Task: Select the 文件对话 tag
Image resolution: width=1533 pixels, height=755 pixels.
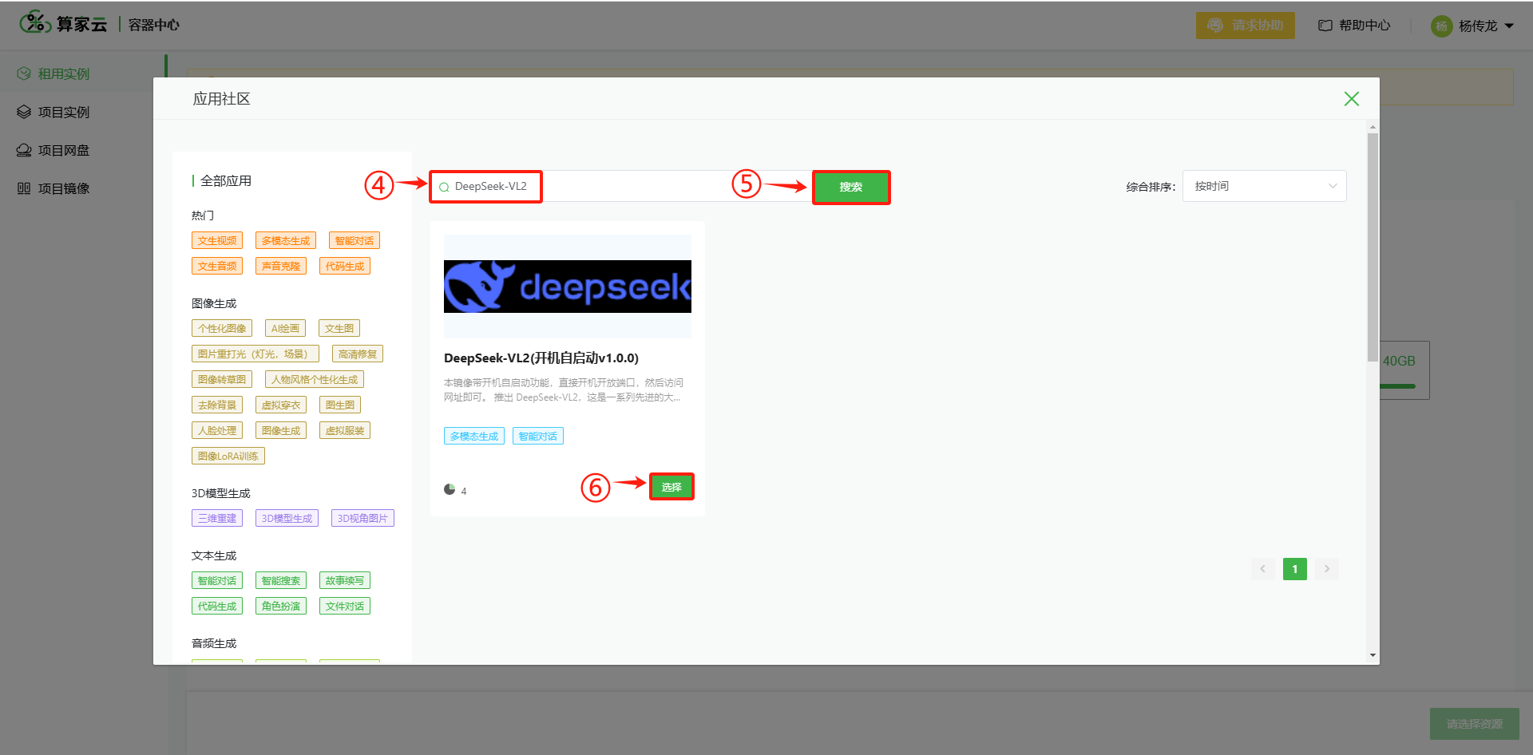Action: pyautogui.click(x=345, y=607)
